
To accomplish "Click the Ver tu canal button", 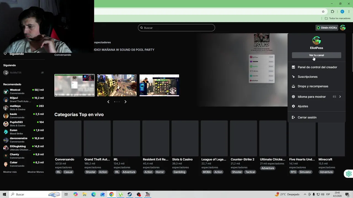I will tap(317, 55).
